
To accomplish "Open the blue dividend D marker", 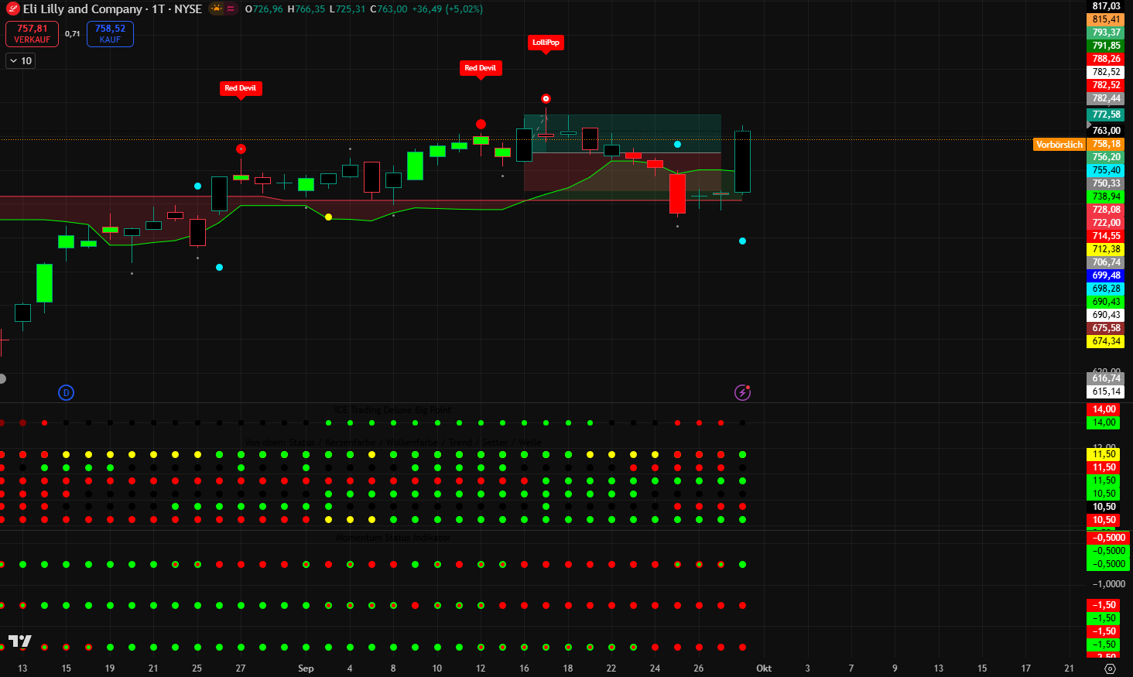I will pos(66,392).
